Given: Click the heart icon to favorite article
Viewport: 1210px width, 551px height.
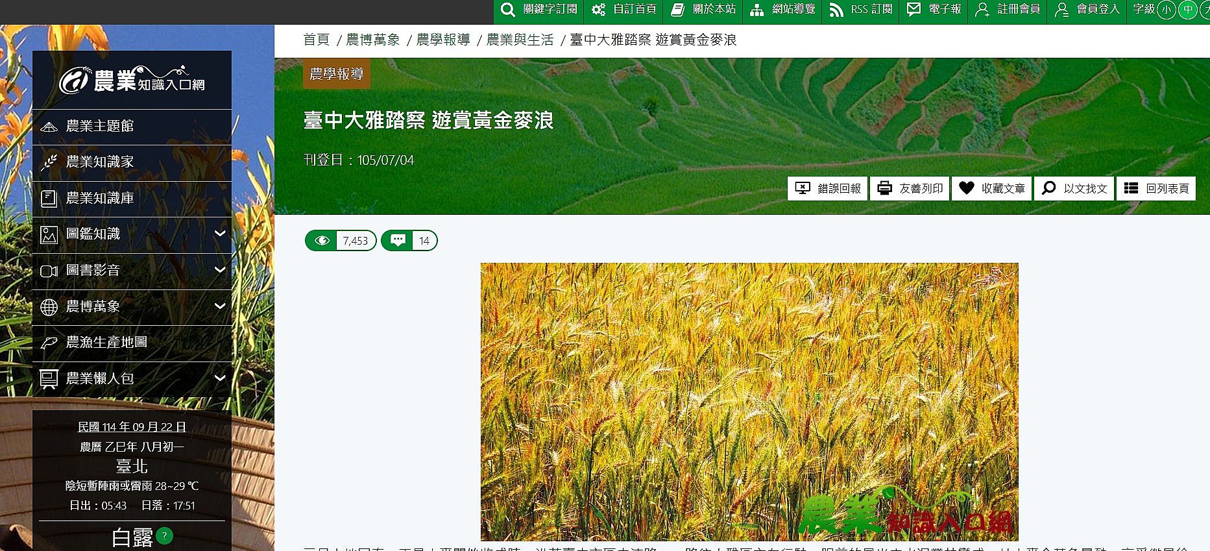Looking at the screenshot, I should (967, 188).
